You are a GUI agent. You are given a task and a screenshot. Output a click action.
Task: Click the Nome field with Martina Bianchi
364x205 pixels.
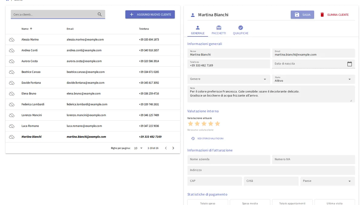229,53
